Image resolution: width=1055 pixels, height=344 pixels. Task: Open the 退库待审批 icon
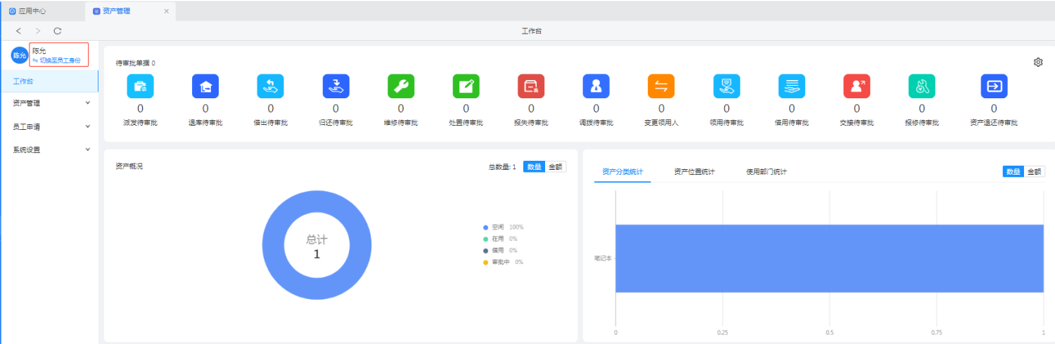(x=205, y=86)
